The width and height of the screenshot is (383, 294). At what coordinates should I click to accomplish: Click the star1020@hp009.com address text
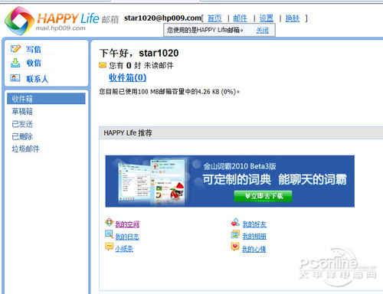click(162, 18)
